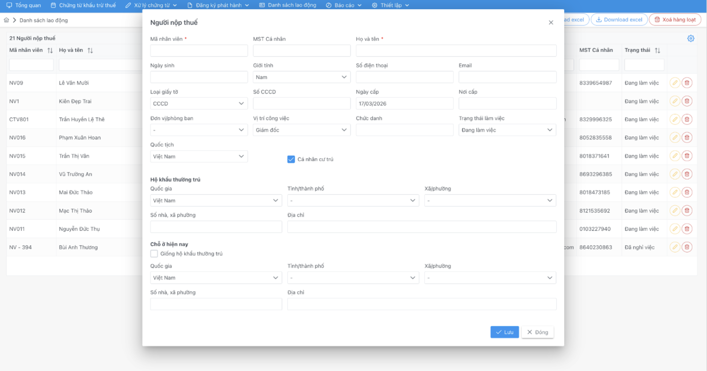Click the Họ và tên input field
The height and width of the screenshot is (371, 707).
[x=456, y=51]
